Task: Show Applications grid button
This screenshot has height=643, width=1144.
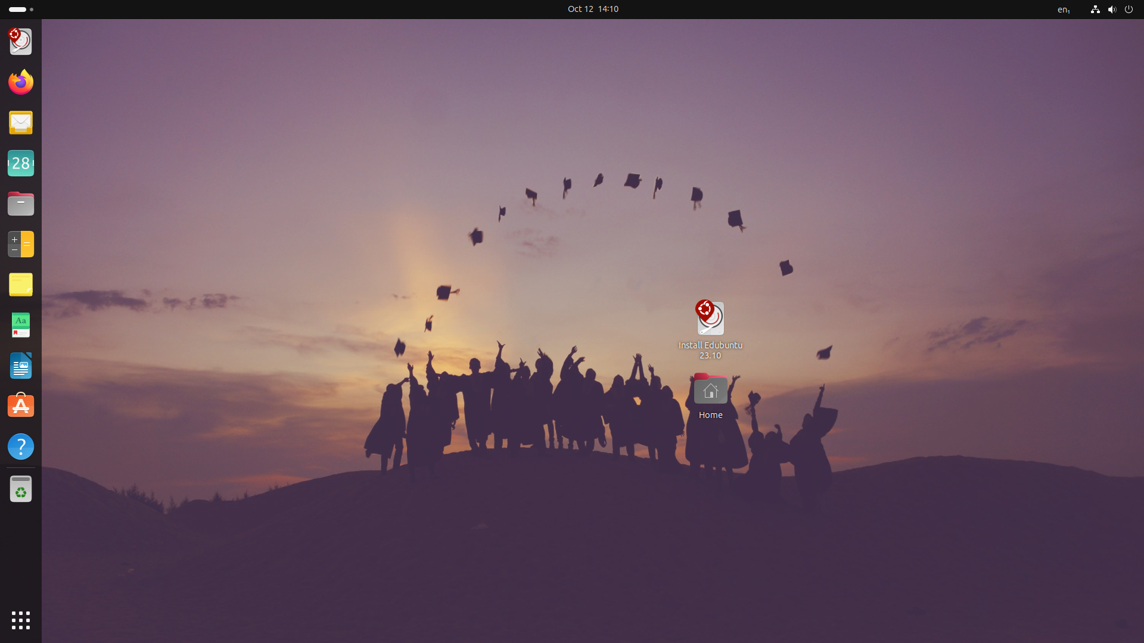Action: pos(21,620)
